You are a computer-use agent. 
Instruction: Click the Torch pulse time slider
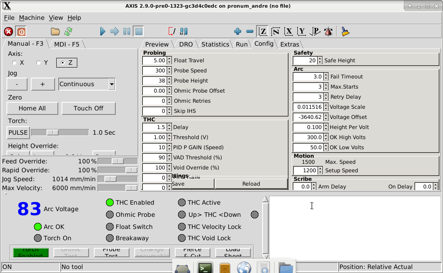coord(60,132)
